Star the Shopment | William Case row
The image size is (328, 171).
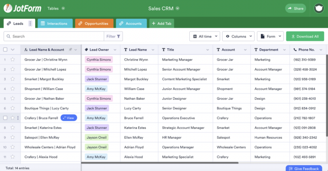[13, 89]
